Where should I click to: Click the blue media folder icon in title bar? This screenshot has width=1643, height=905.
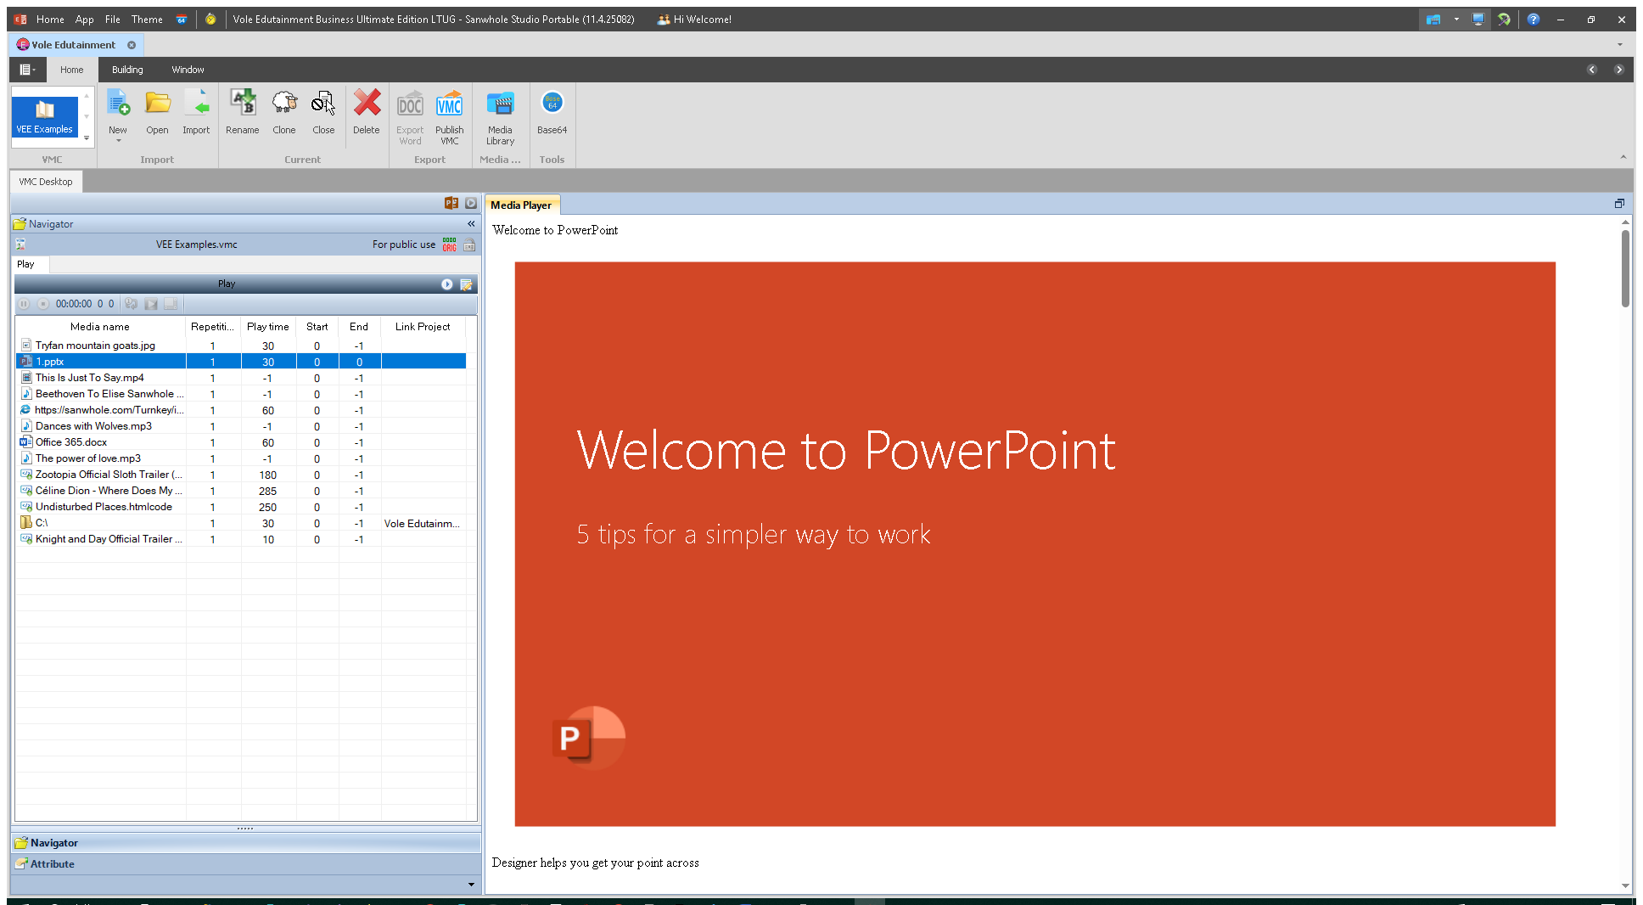pyautogui.click(x=1433, y=19)
